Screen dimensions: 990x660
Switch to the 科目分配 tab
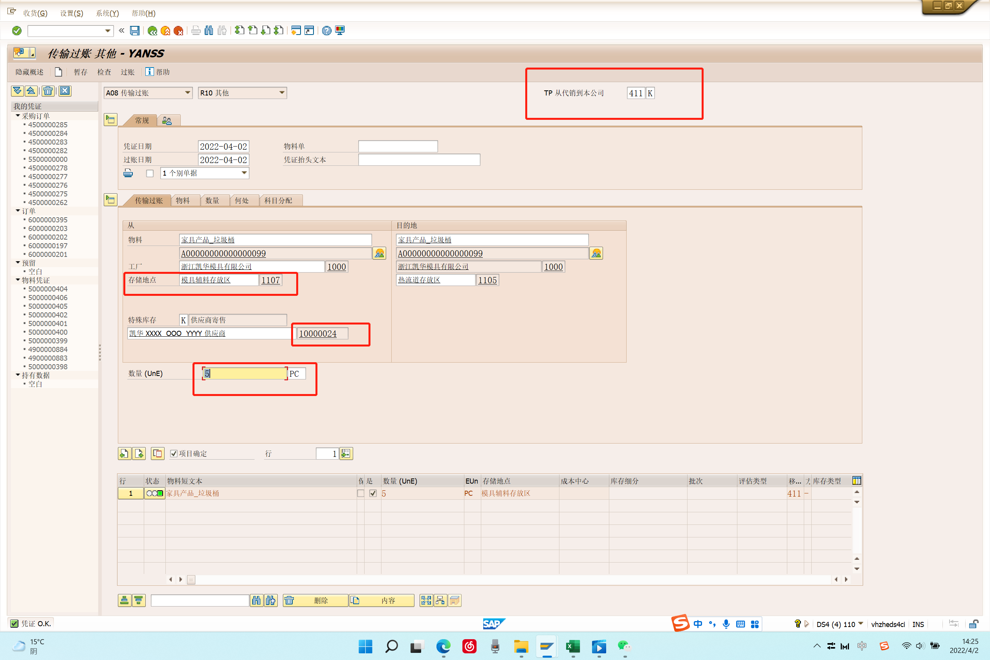278,201
